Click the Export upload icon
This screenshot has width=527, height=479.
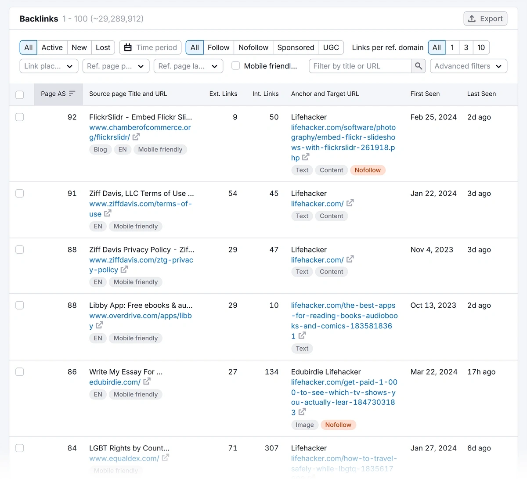[472, 18]
